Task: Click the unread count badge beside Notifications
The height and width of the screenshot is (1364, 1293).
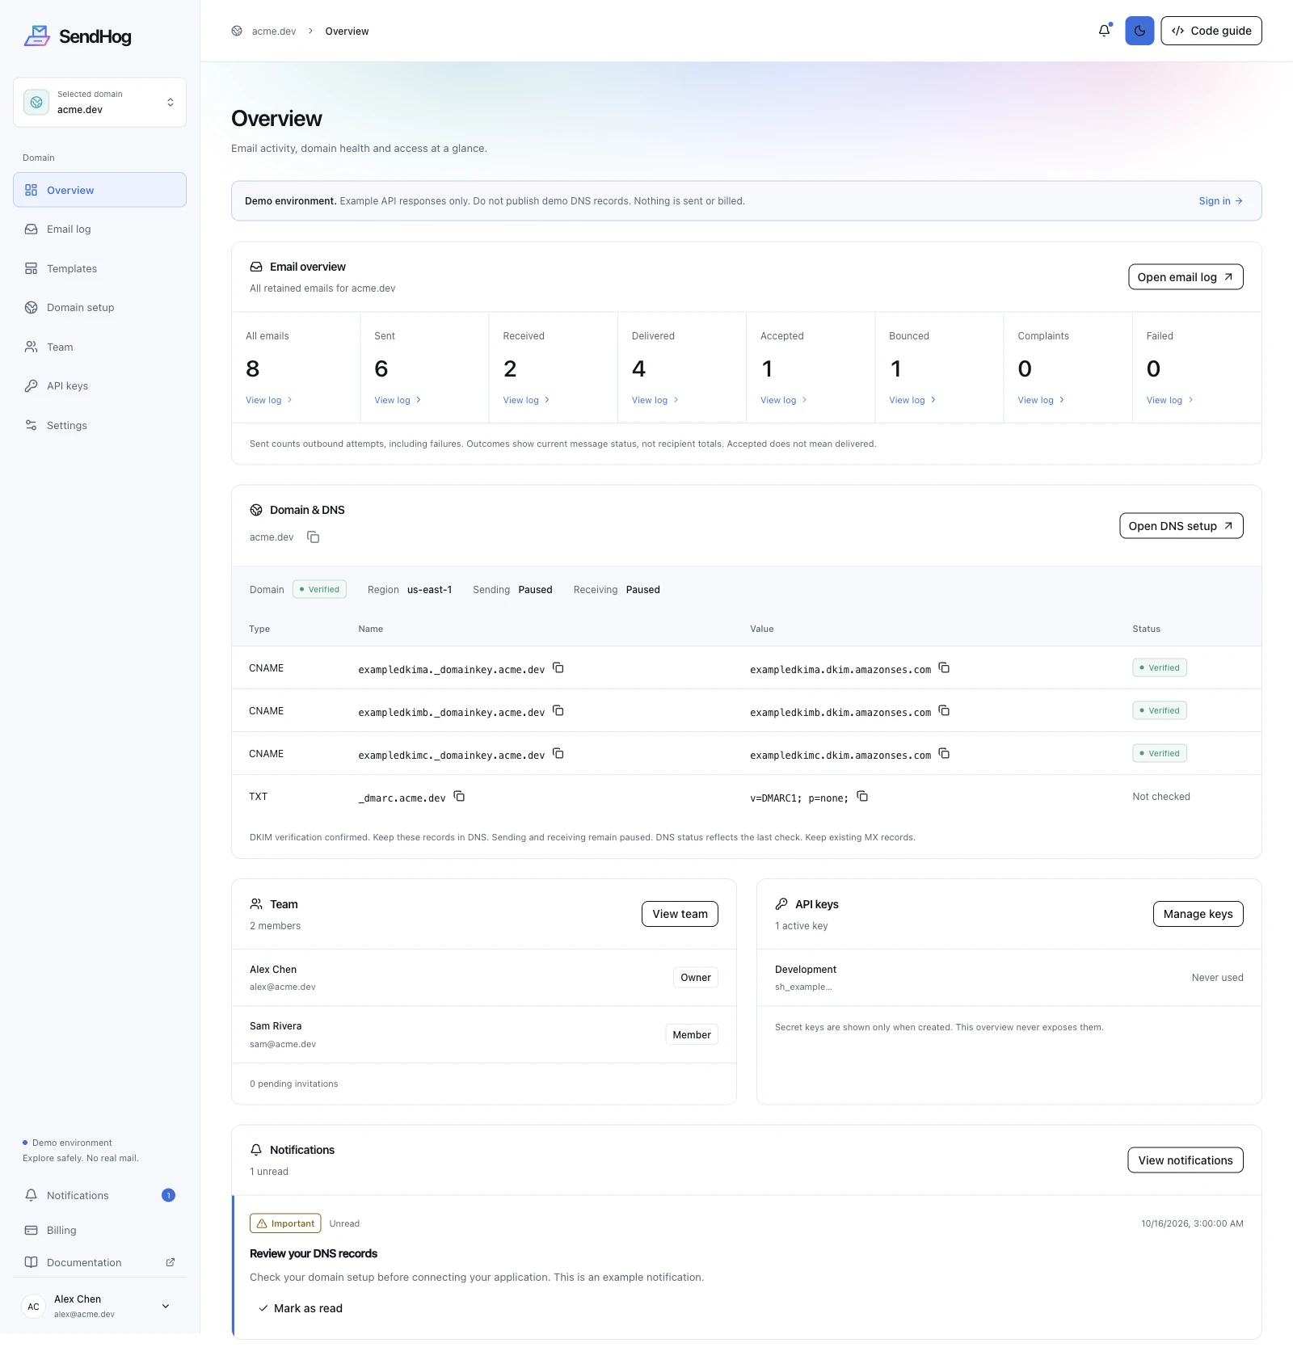Action: click(x=168, y=1195)
